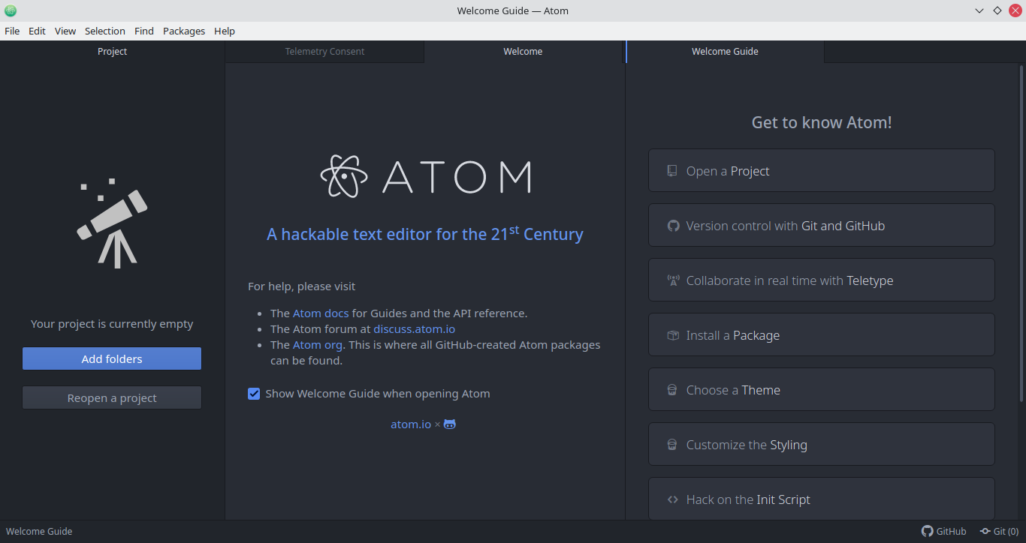Image resolution: width=1026 pixels, height=543 pixels.
Task: Uncheck Show Welcome Guide when opening Atom
Action: 254,394
